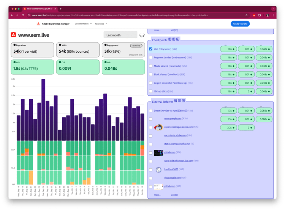The image size is (285, 210).
Task: Click the www.google.com INP 0.008s pill
Action: click(264, 119)
